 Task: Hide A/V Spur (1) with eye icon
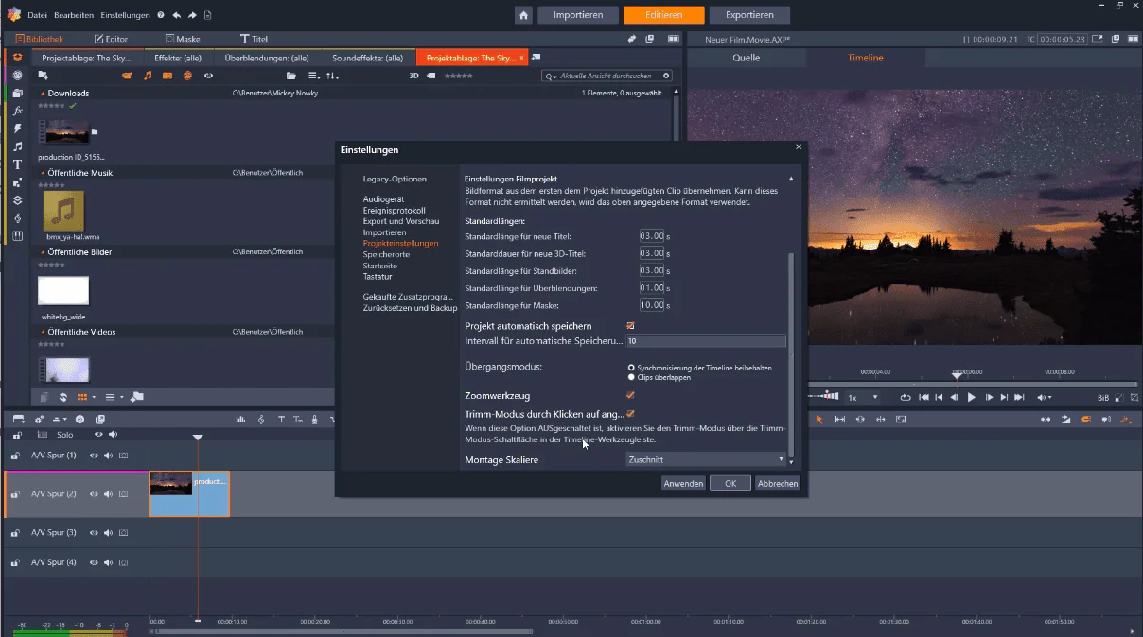pos(94,456)
